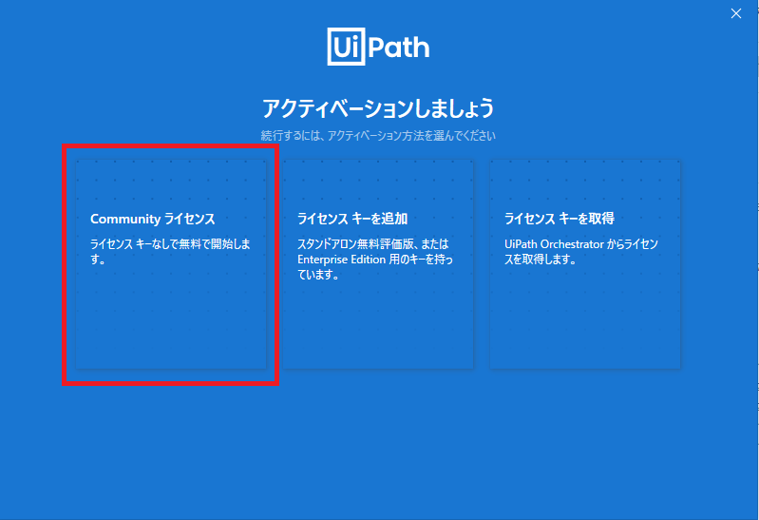This screenshot has height=520, width=759.
Task: Select the Community ライセンス card
Action: tap(171, 264)
